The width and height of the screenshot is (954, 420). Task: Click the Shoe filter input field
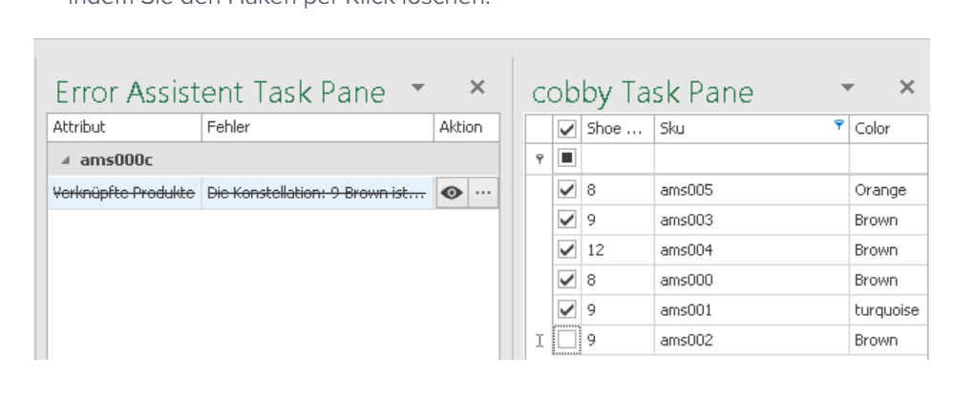(x=618, y=158)
